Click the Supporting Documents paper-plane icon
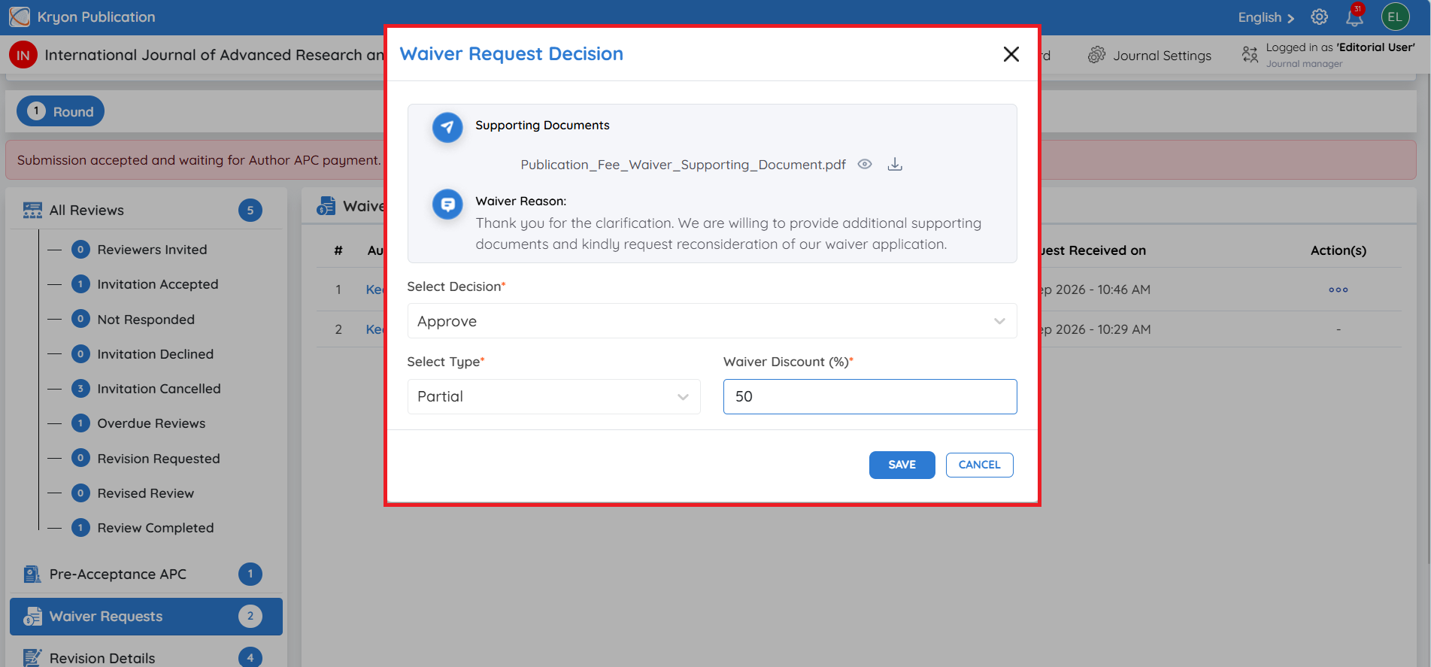The width and height of the screenshot is (1431, 667). [x=447, y=127]
